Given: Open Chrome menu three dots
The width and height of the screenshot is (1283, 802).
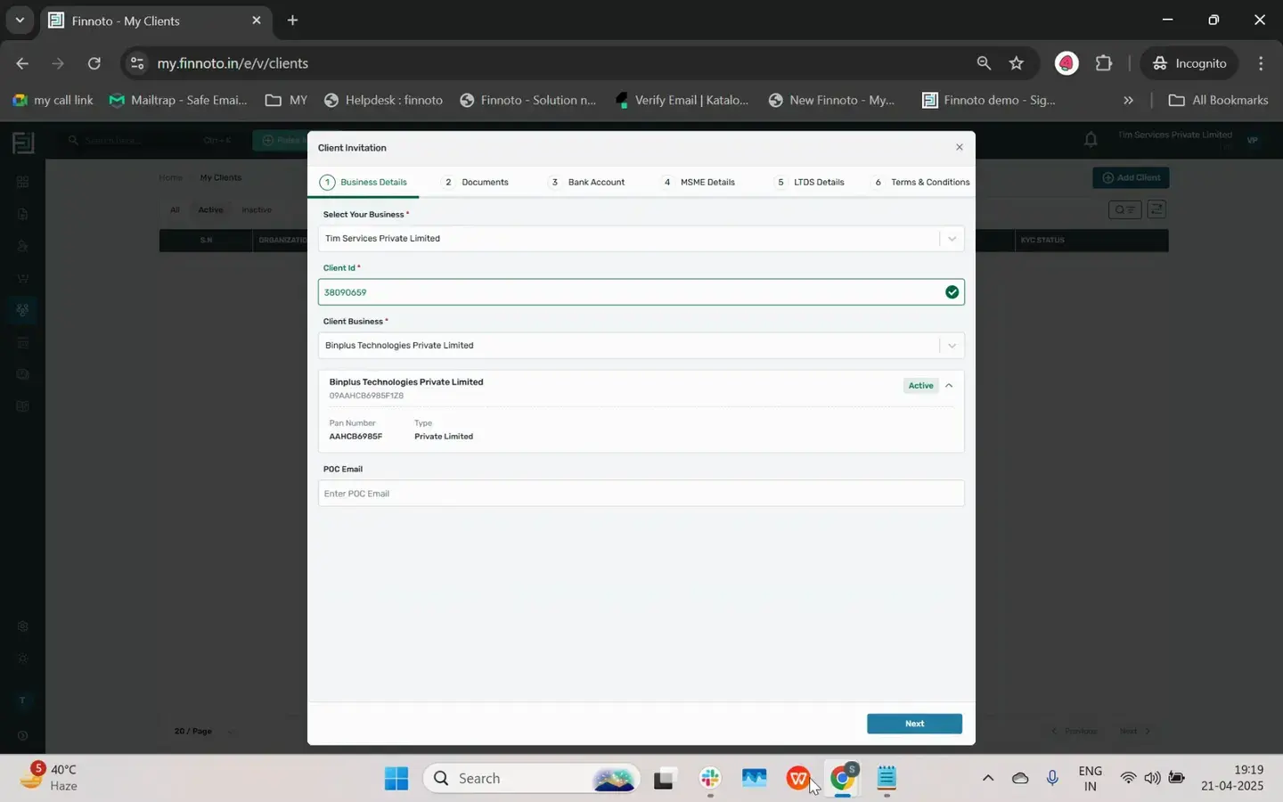Looking at the screenshot, I should 1261,63.
